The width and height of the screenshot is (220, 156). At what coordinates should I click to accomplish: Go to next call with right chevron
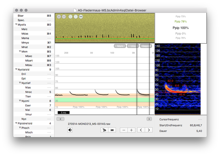(x=148, y=130)
